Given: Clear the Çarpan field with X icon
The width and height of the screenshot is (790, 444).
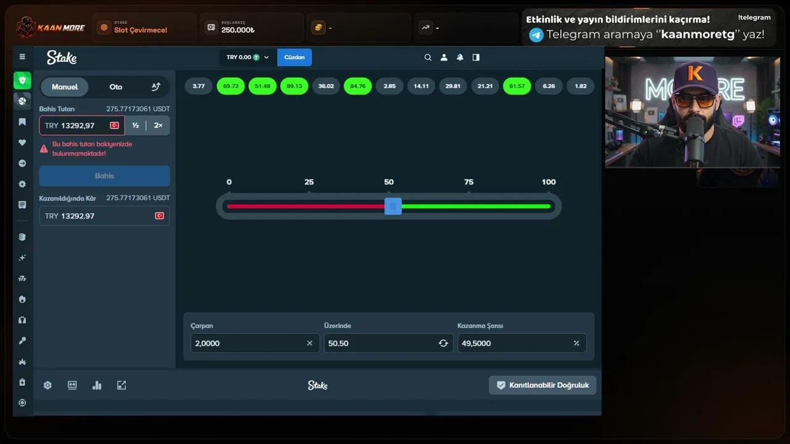Looking at the screenshot, I should click(x=310, y=343).
